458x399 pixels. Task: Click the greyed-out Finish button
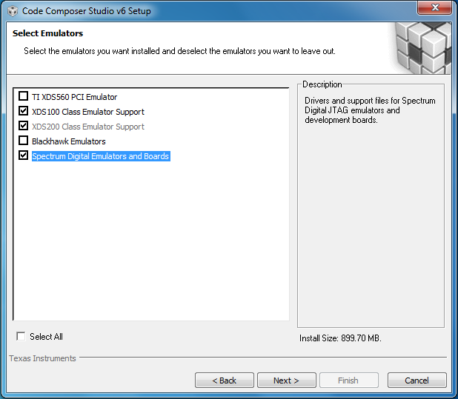coord(348,380)
